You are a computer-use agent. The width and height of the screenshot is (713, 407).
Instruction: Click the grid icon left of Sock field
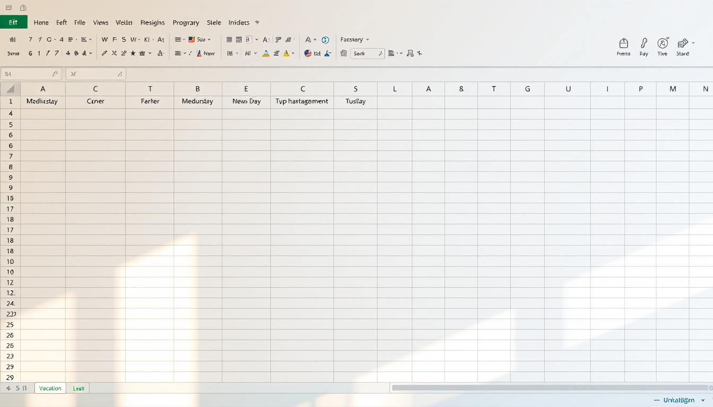(x=344, y=54)
